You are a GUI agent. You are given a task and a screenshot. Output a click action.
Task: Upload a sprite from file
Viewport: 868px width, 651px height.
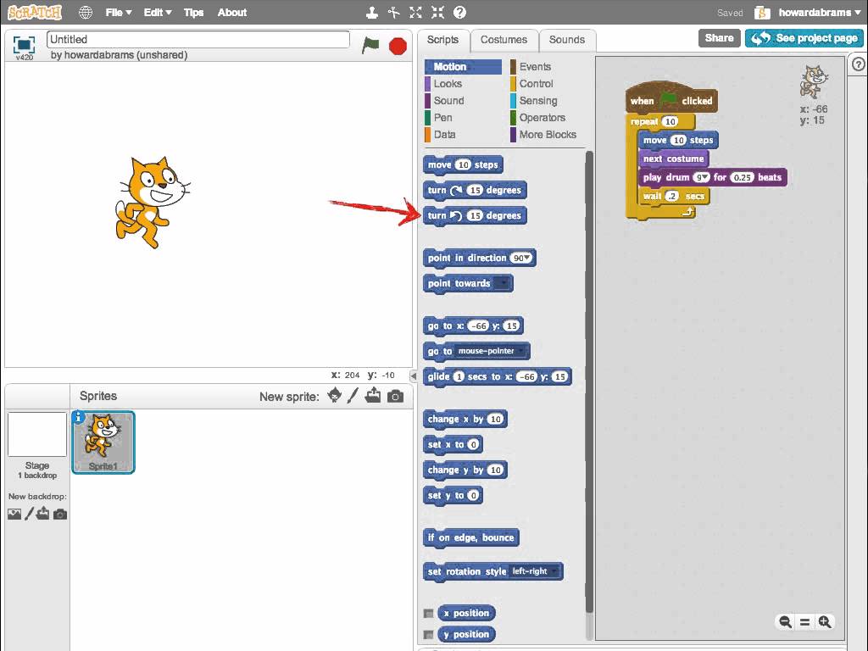coord(373,395)
